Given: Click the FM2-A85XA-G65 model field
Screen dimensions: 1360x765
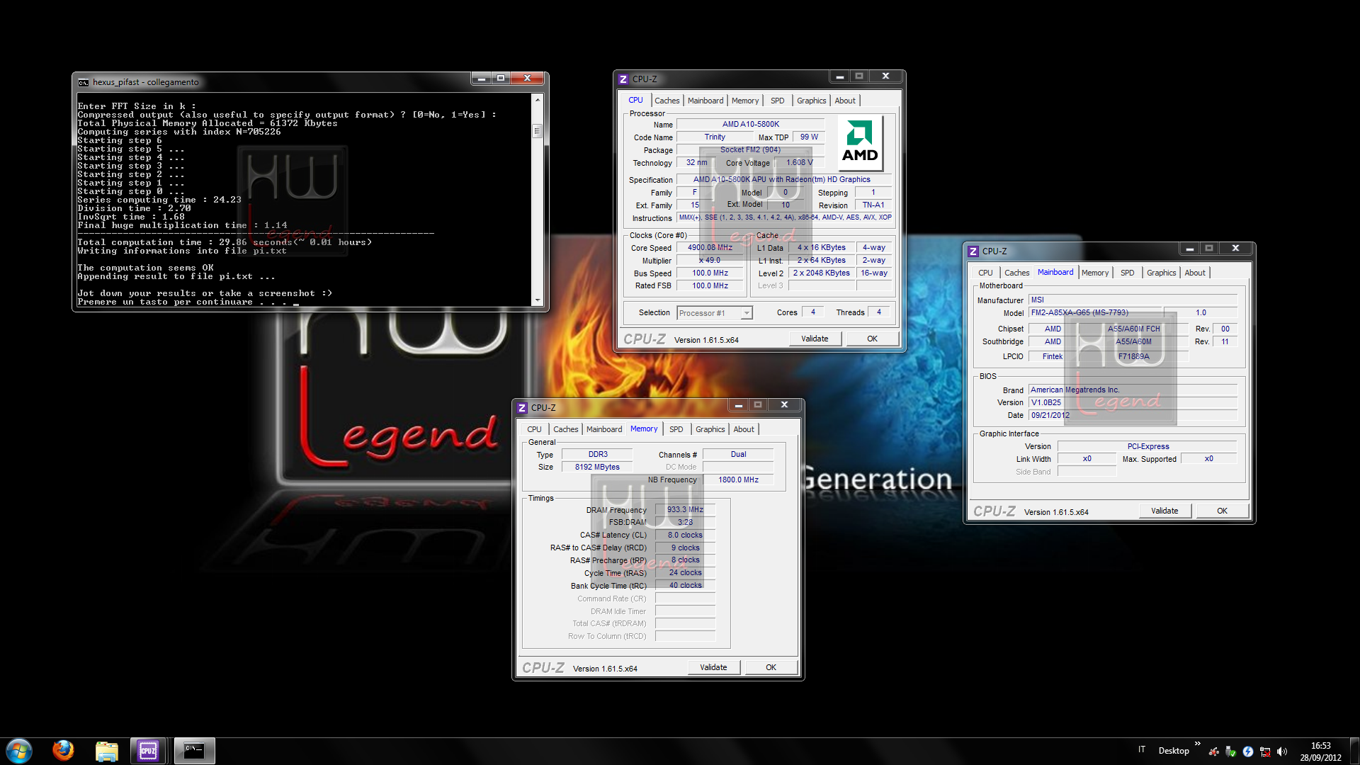Looking at the screenshot, I should coord(1095,312).
